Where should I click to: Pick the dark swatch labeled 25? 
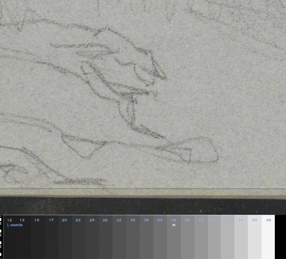coord(92,237)
